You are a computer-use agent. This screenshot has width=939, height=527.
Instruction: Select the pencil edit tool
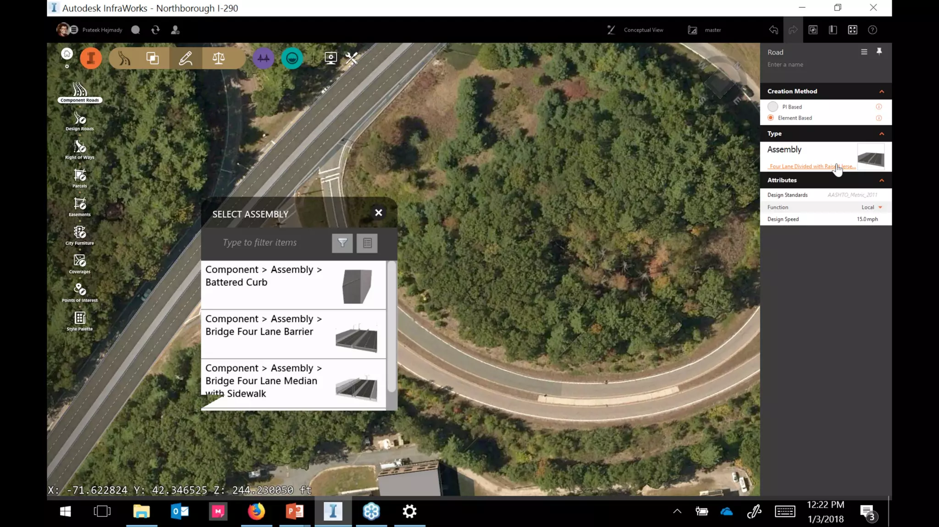[x=186, y=58]
